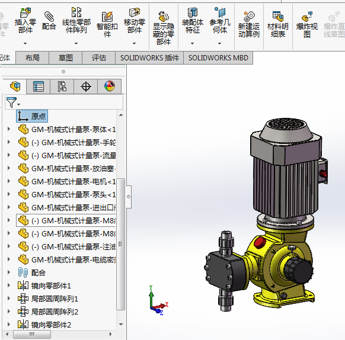This screenshot has height=340, width=345.
Task: Click Reference Geometry (参考几何体) icon
Action: pos(220,12)
